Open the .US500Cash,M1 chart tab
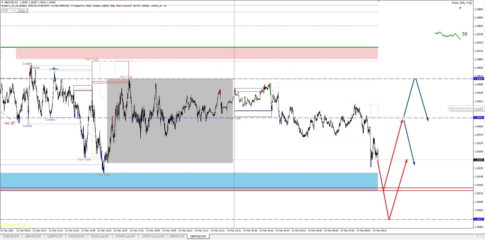Viewport: 485px width, 240px height. (x=125, y=236)
